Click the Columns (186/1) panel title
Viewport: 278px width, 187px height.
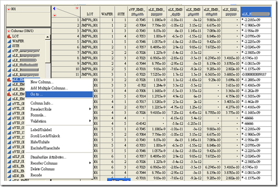(22, 31)
